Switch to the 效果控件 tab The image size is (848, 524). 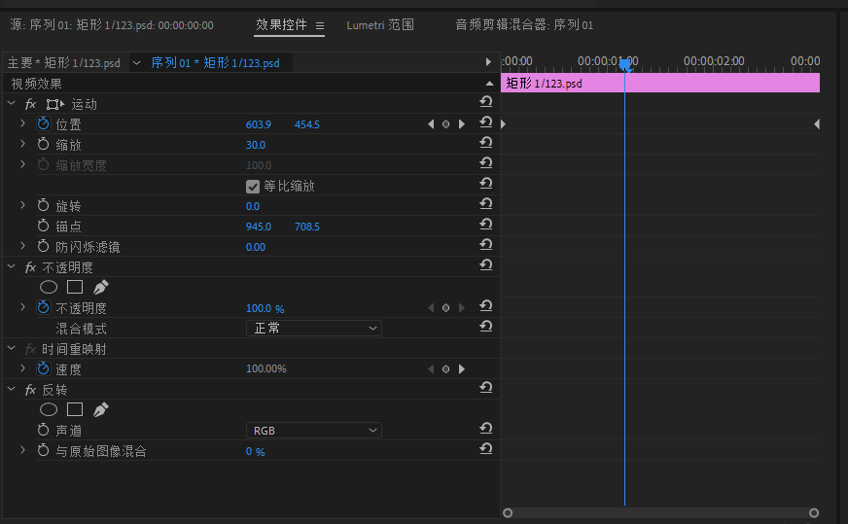(x=281, y=25)
